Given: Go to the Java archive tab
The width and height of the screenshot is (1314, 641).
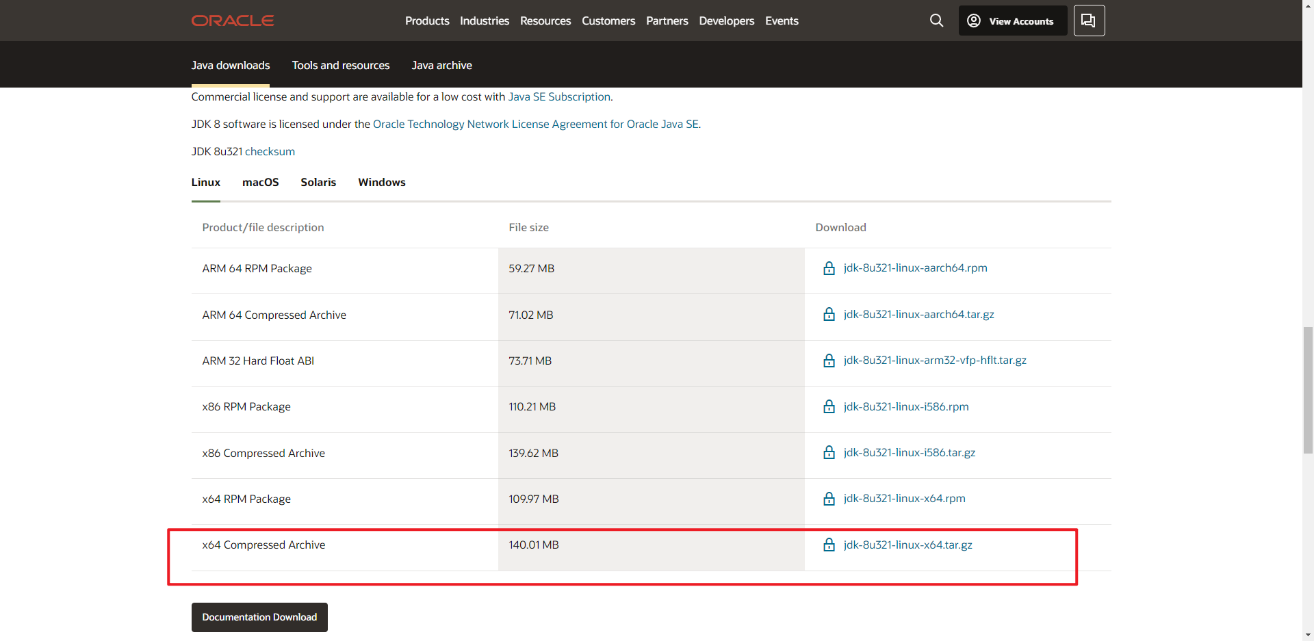Looking at the screenshot, I should click(x=442, y=65).
